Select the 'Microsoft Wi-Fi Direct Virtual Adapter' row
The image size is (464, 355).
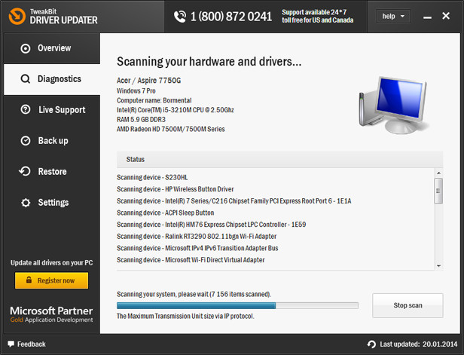(275, 260)
